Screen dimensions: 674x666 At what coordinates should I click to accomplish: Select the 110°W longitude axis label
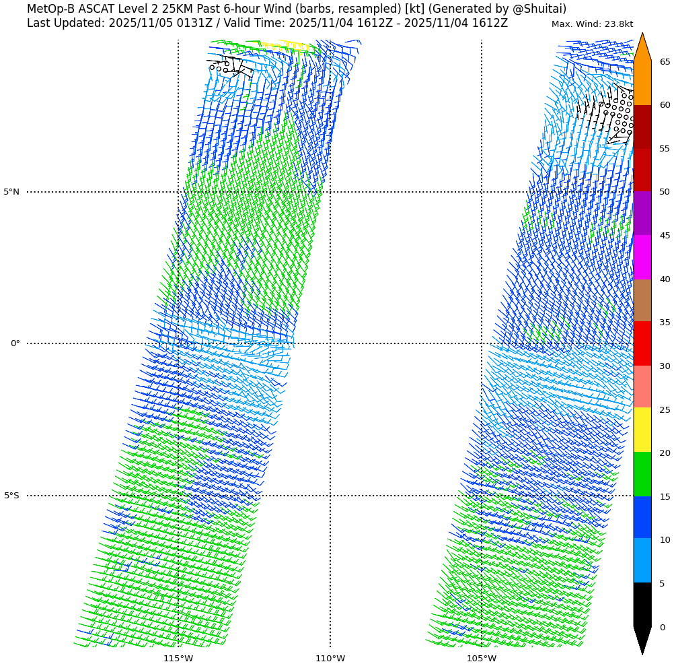[x=330, y=658]
